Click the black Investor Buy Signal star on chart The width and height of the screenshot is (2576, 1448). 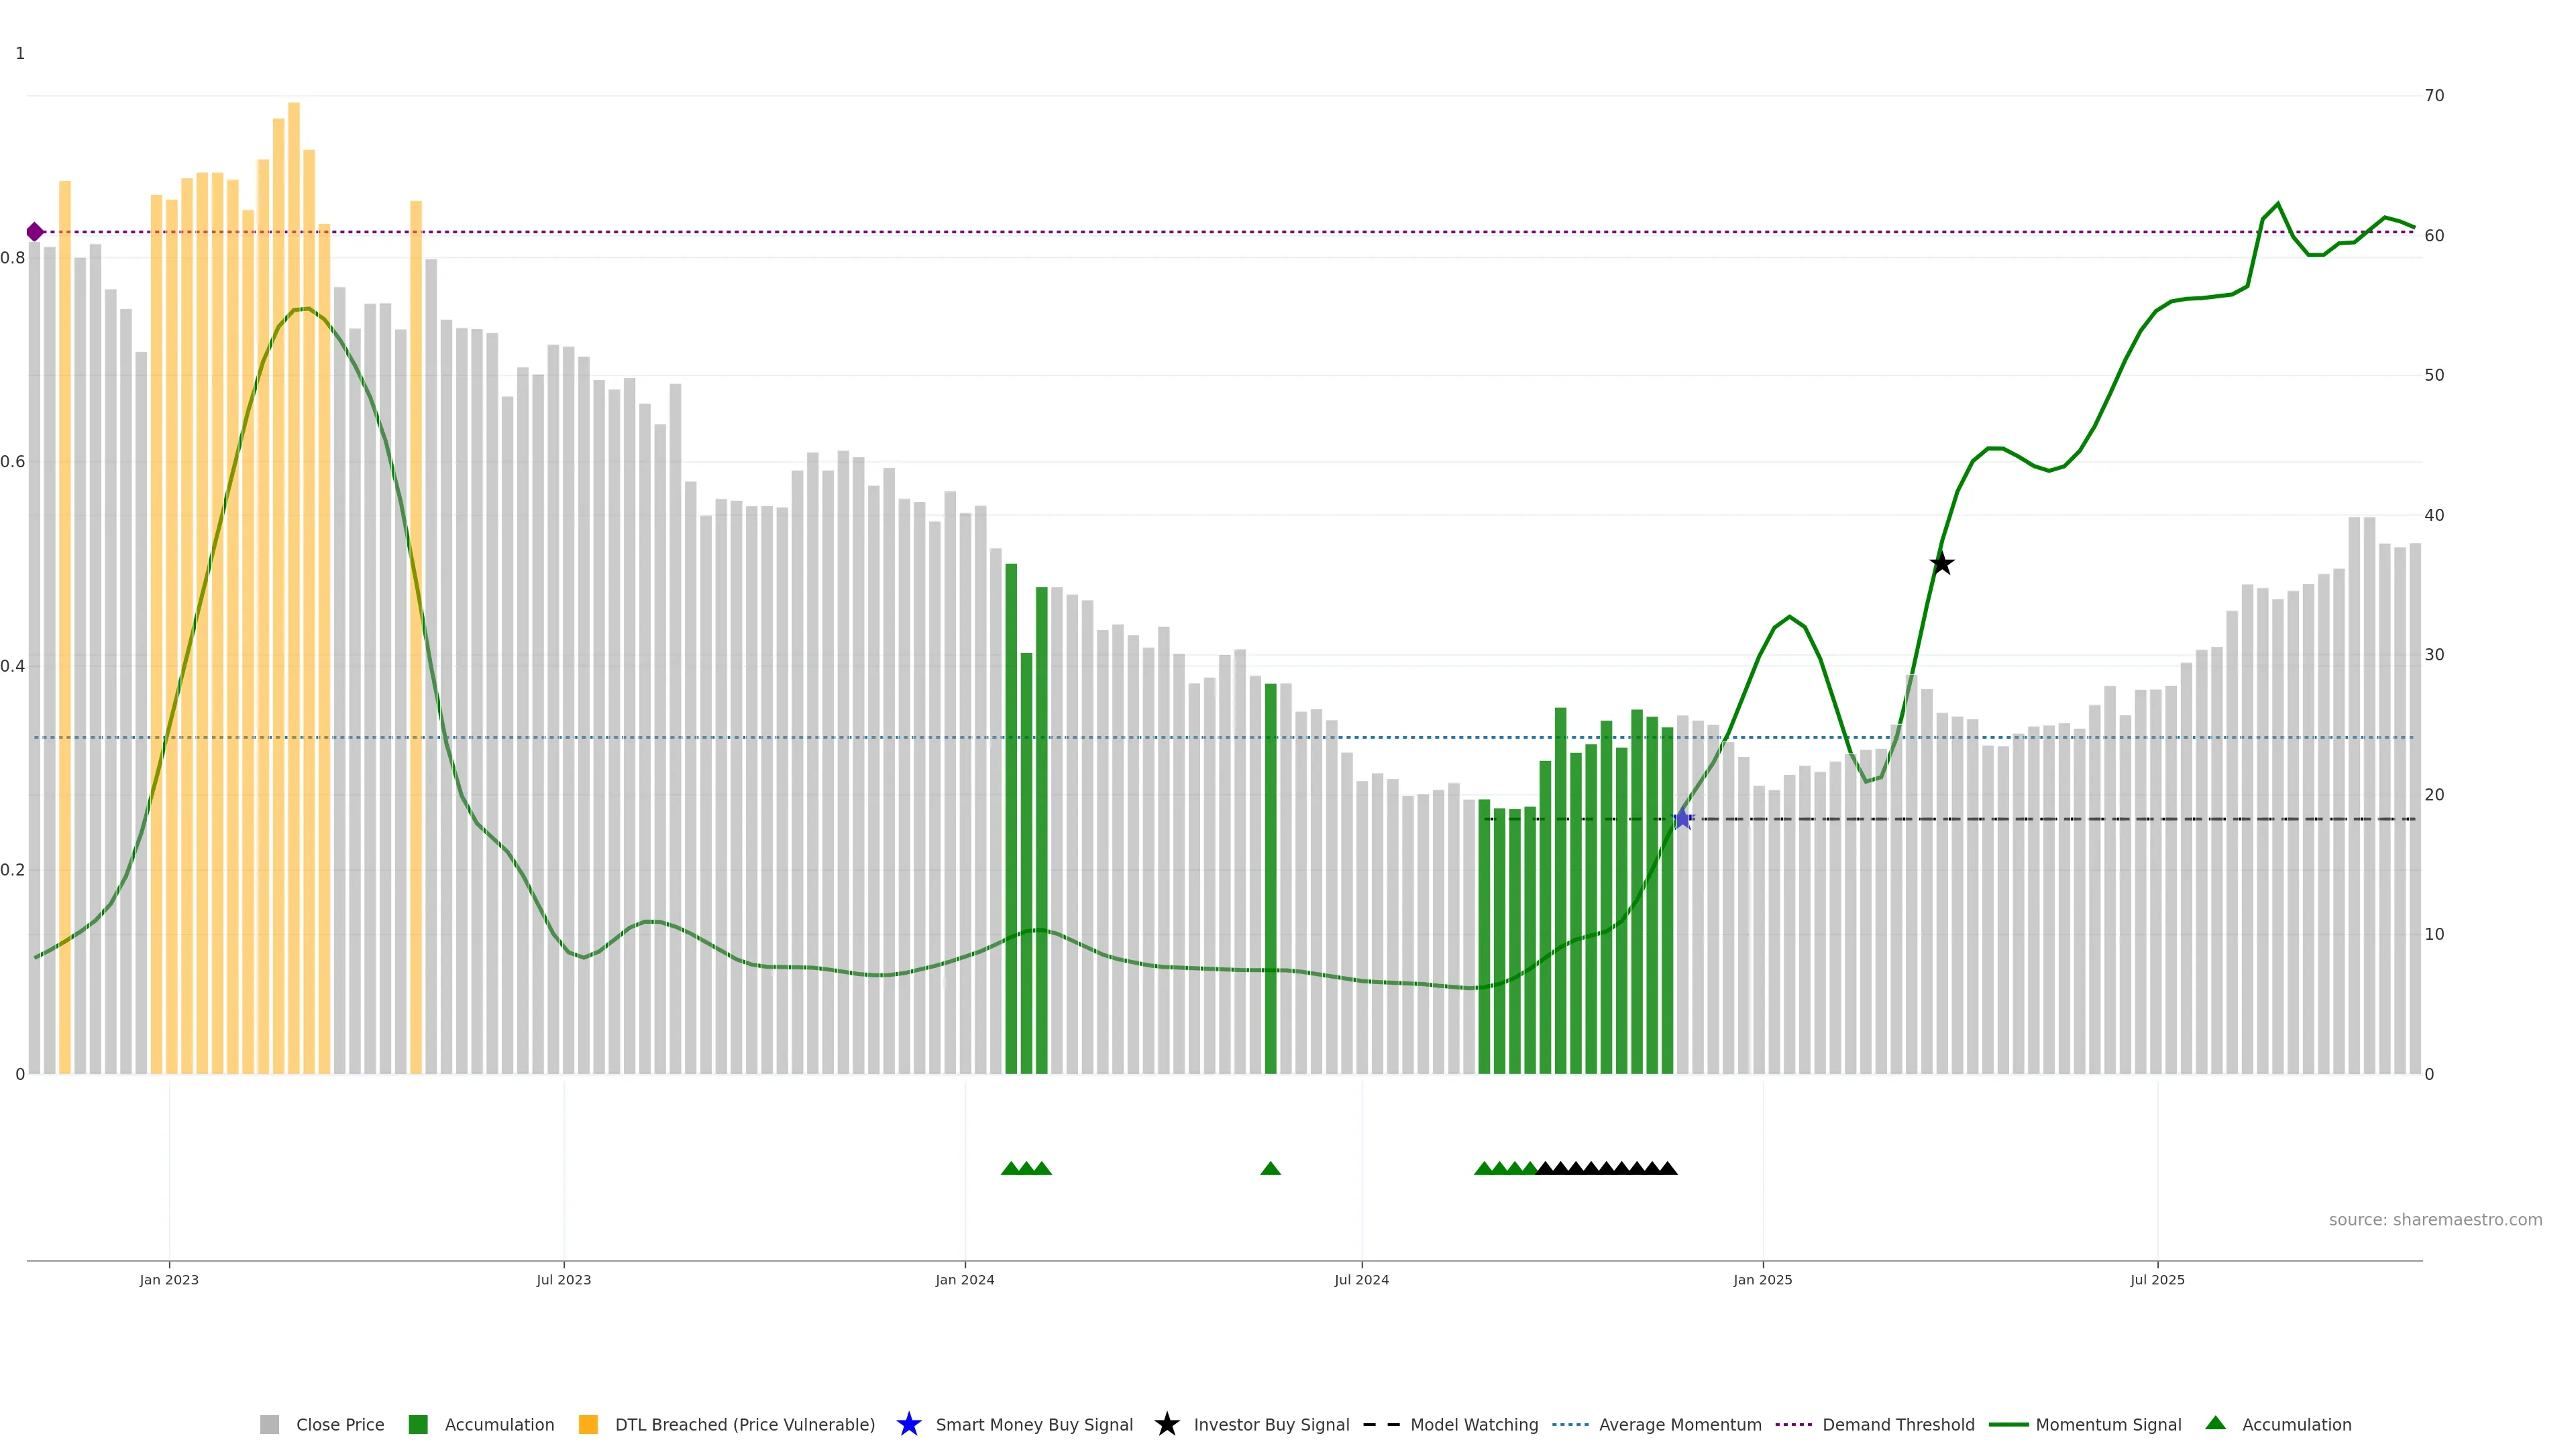(x=1941, y=564)
